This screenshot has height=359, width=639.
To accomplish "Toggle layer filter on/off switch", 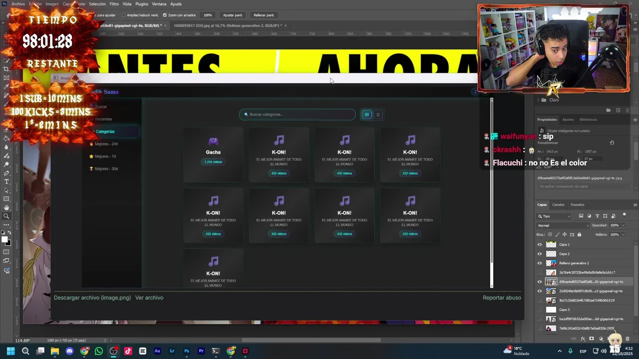I will click(x=624, y=215).
